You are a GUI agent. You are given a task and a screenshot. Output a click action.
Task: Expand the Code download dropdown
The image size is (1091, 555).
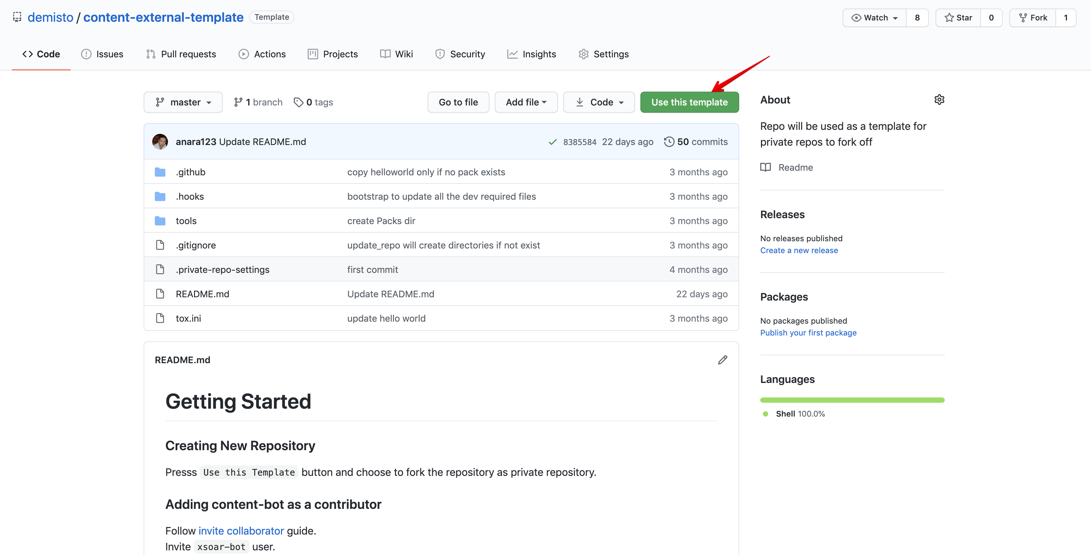(599, 102)
